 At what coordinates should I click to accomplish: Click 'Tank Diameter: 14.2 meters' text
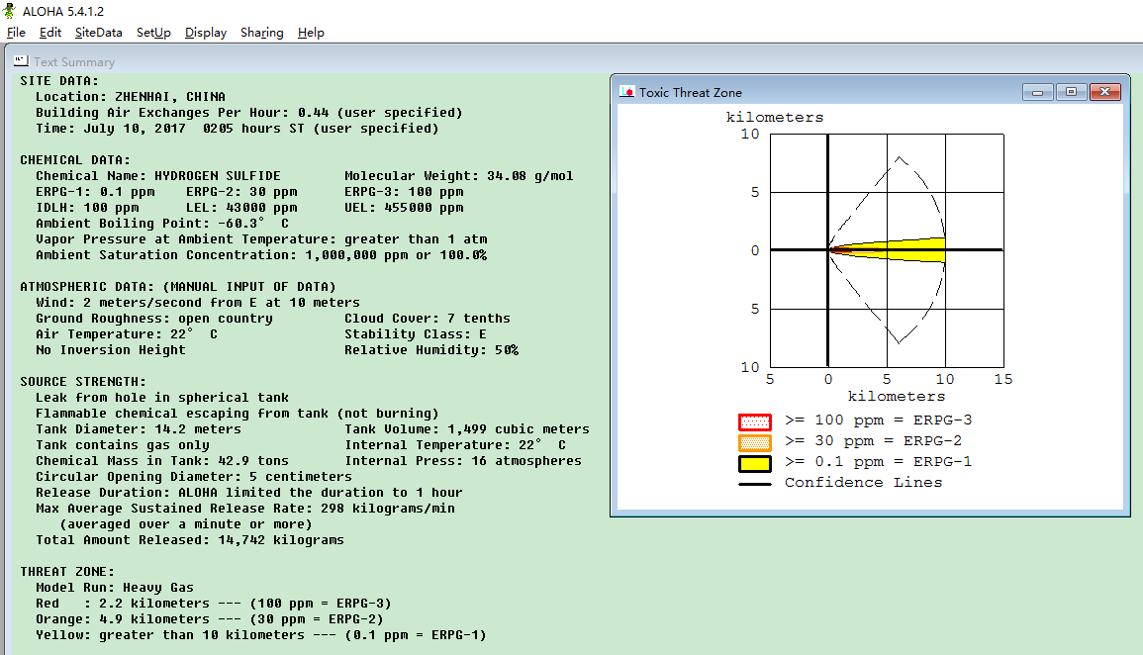[139, 429]
